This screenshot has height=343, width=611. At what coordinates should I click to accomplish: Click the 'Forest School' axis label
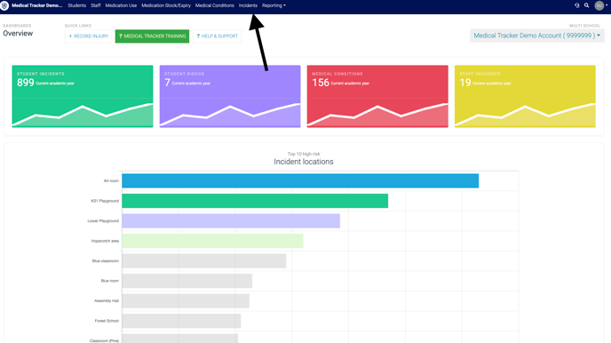(x=107, y=321)
